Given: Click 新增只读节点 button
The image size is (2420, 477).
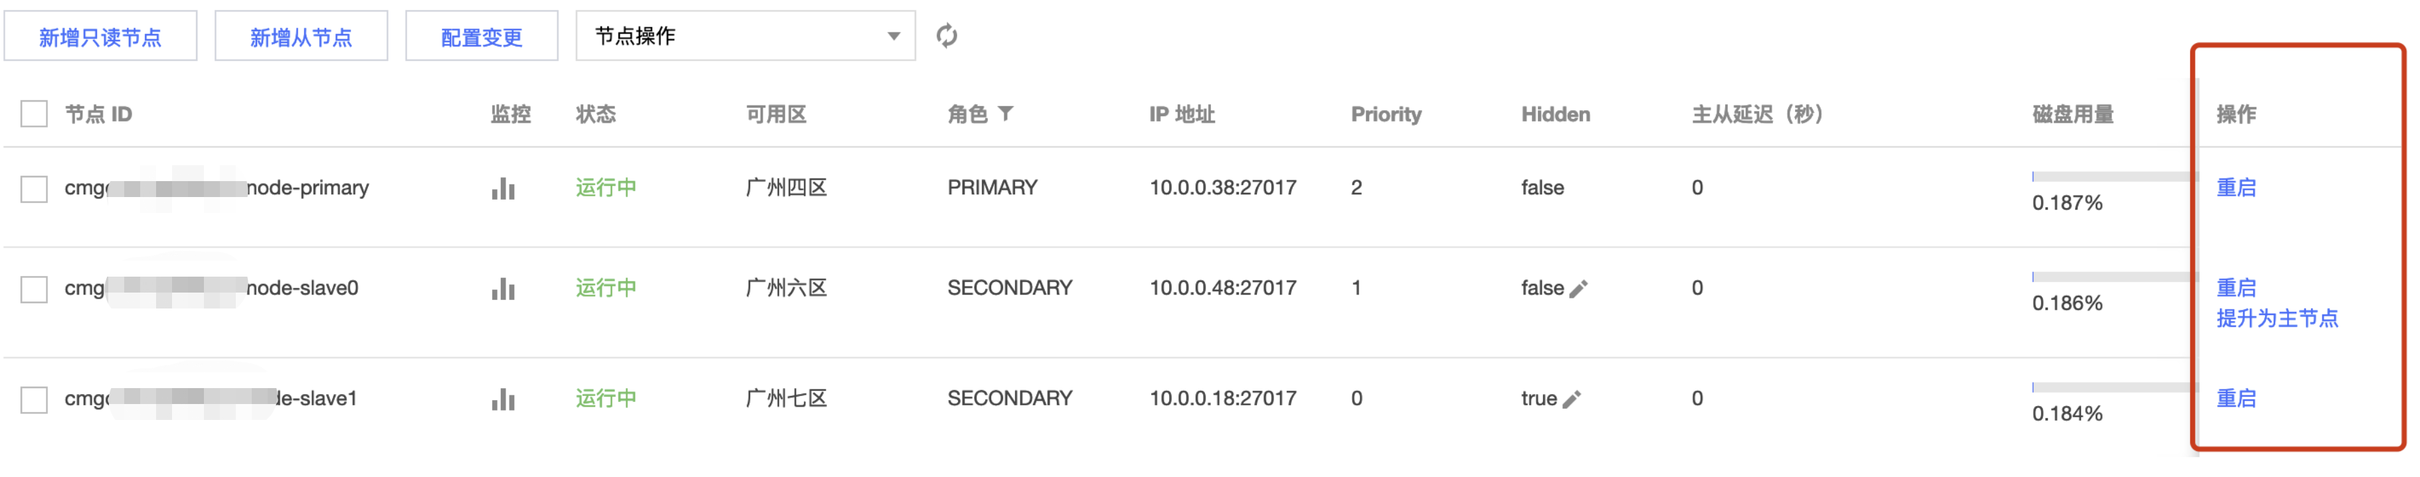Looking at the screenshot, I should [100, 36].
